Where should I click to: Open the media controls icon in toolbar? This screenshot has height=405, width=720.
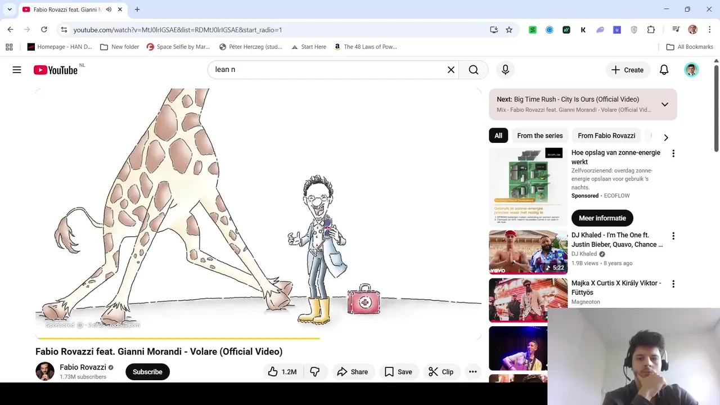[x=676, y=30]
